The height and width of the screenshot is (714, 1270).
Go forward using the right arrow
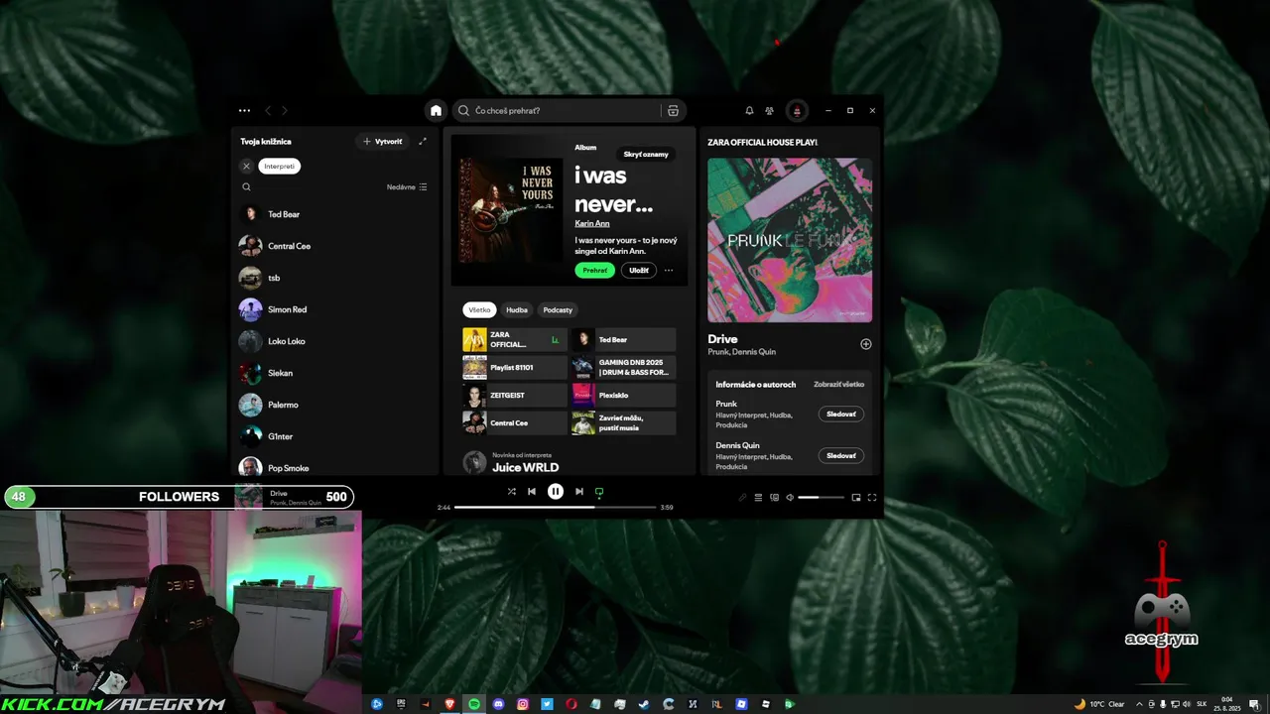pos(284,111)
